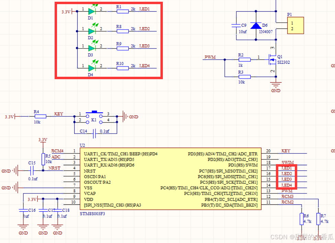
Task: Click the PWM net label near R2
Action: tap(210, 57)
